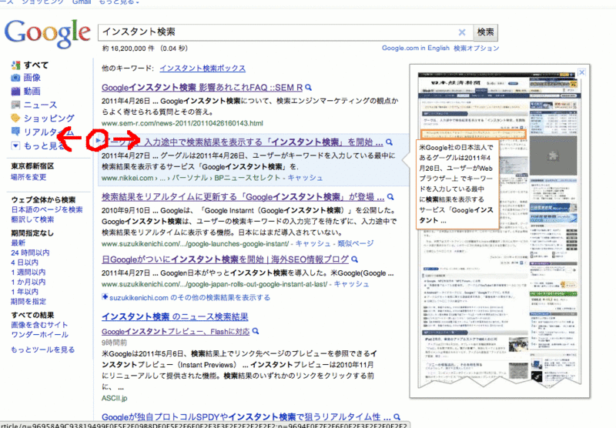The image size is (616, 428).
Task: Select the ショッピング shopping tag icon
Action: click(x=15, y=118)
